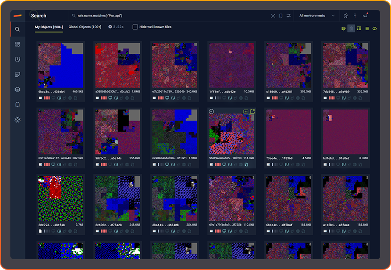Open thumbnail of 7db548...a9a9b9
The image size is (391, 270).
pos(346,65)
